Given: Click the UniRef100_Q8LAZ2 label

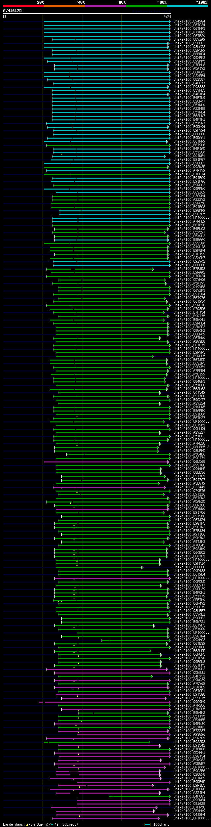Looking at the screenshot, I should click(x=189, y=47).
